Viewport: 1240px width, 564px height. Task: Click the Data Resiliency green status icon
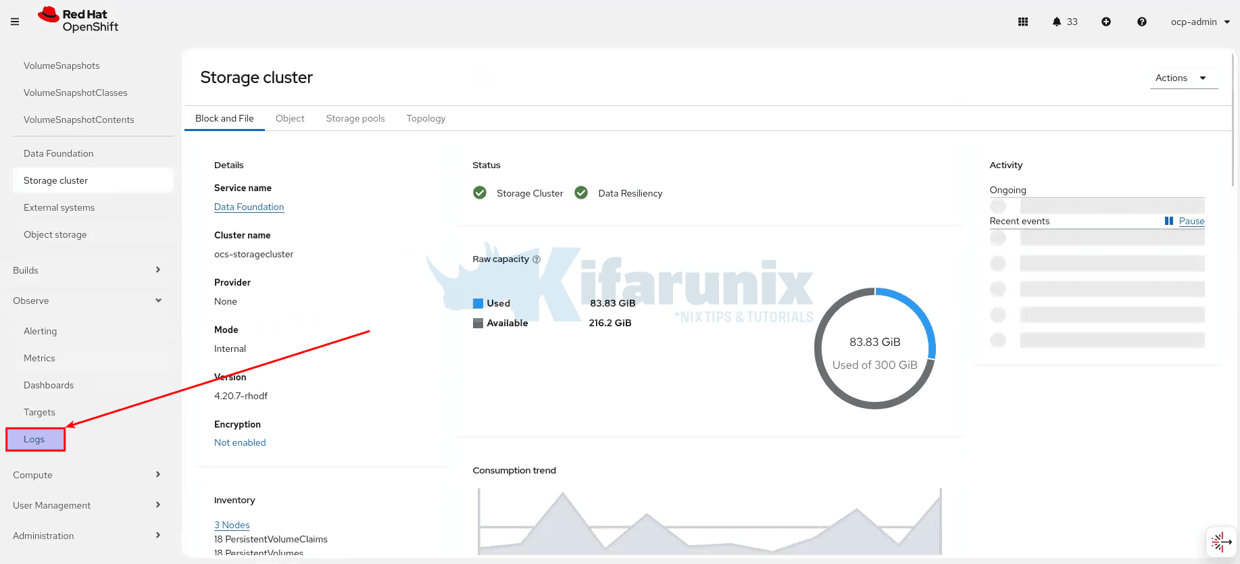(x=581, y=193)
